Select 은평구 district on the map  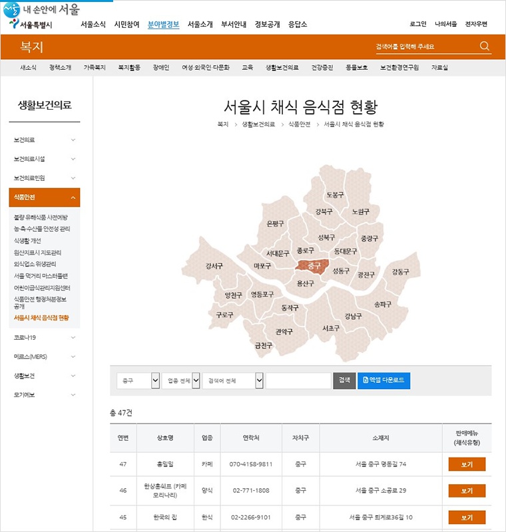275,223
